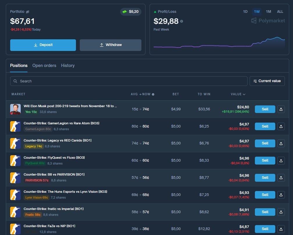The height and width of the screenshot is (235, 293).
Task: Share the Elon Musk tweets position
Action: pos(281,109)
